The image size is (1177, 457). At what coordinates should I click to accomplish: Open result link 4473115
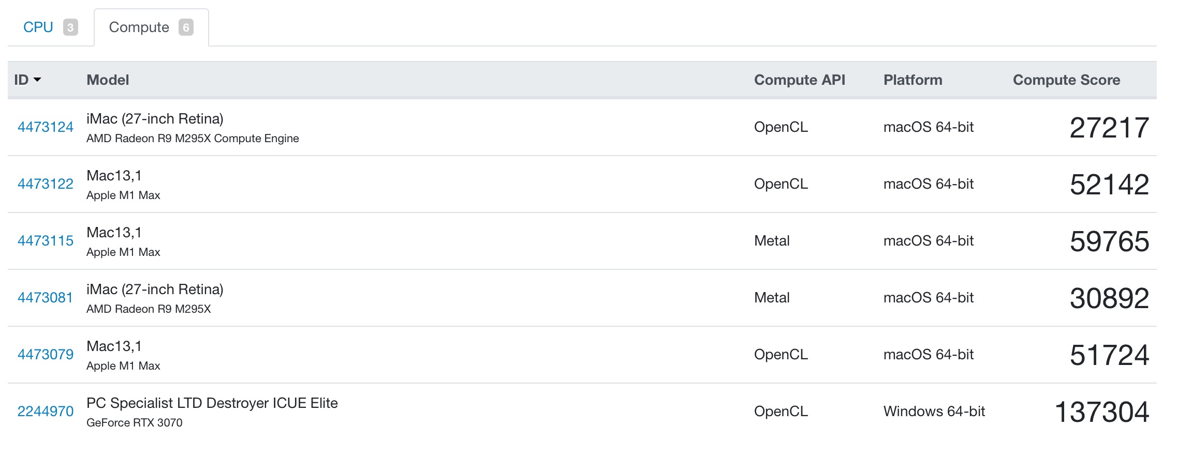pos(46,241)
